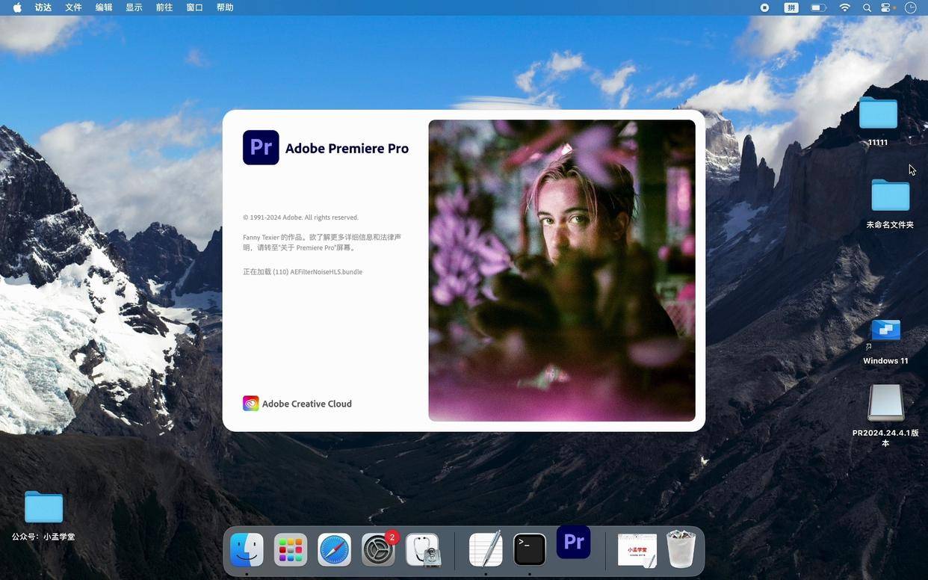Open the 文件 menu
Image resolution: width=928 pixels, height=580 pixels.
(73, 7)
